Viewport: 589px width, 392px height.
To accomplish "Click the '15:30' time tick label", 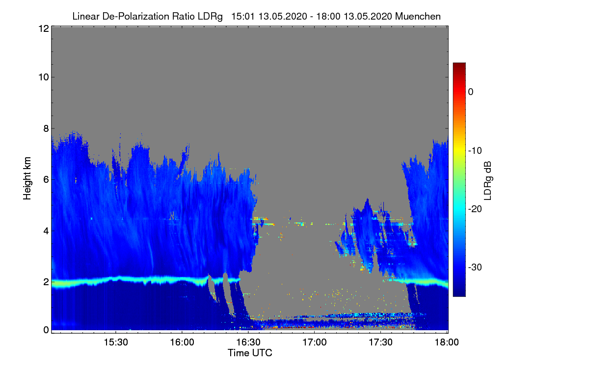I will tap(116, 342).
